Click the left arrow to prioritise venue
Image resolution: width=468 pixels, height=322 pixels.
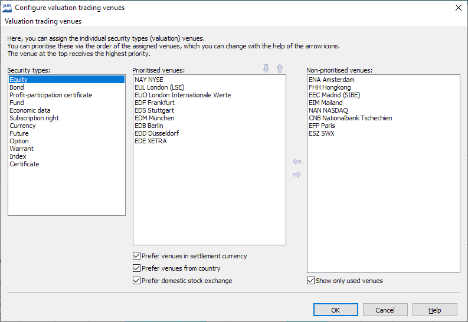pyautogui.click(x=297, y=162)
